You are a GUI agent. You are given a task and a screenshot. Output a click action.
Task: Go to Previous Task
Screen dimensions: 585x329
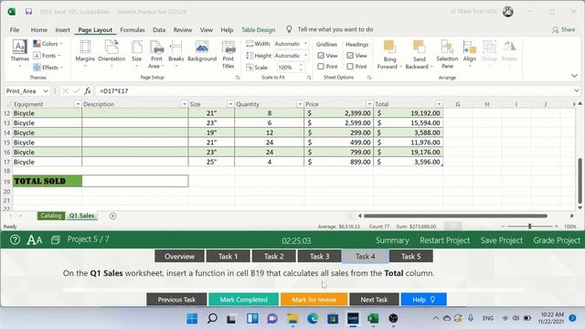tap(176, 300)
